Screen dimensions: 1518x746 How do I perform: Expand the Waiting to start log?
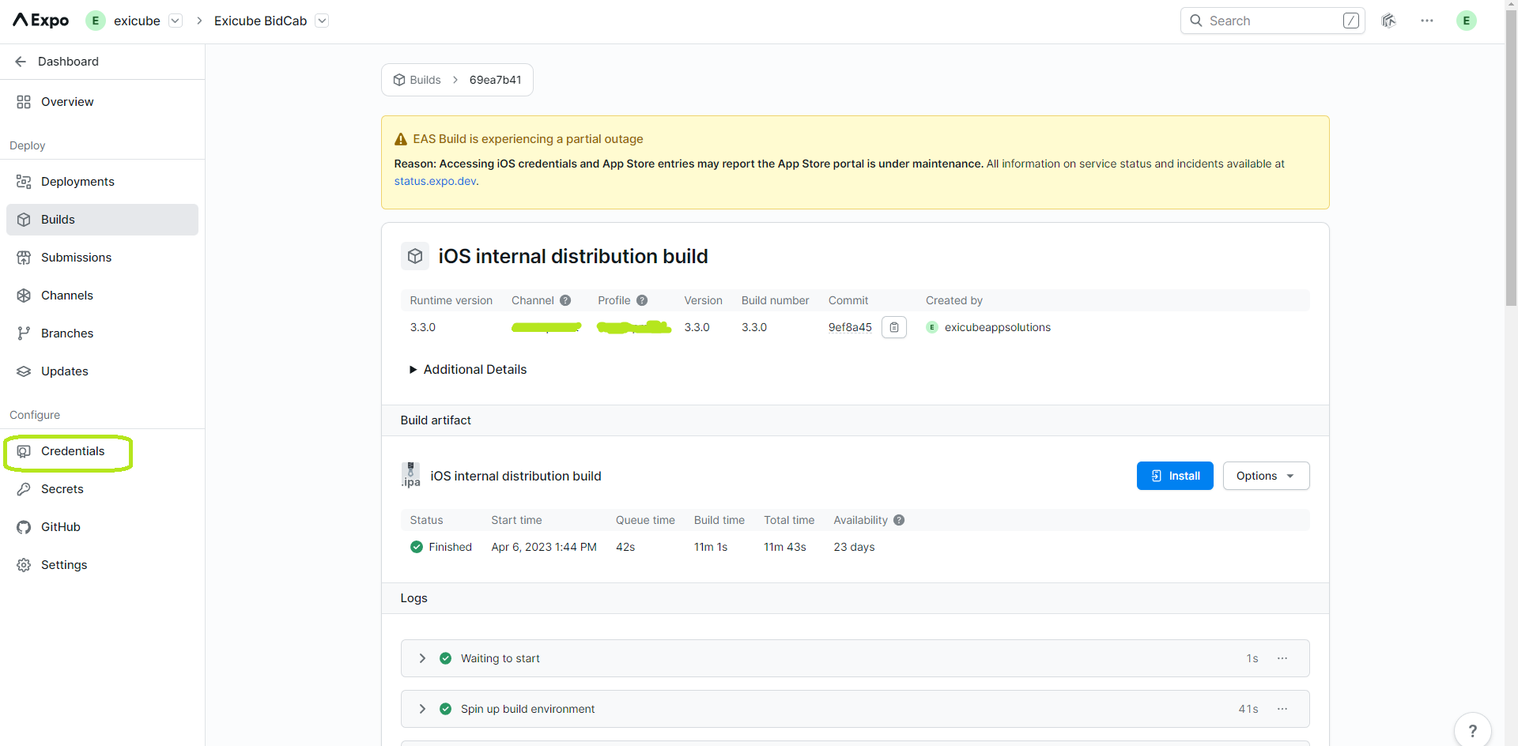[x=422, y=658]
